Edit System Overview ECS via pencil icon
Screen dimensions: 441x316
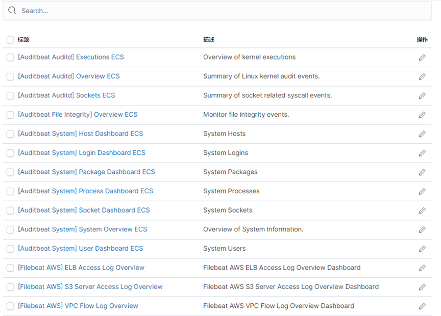pos(422,229)
